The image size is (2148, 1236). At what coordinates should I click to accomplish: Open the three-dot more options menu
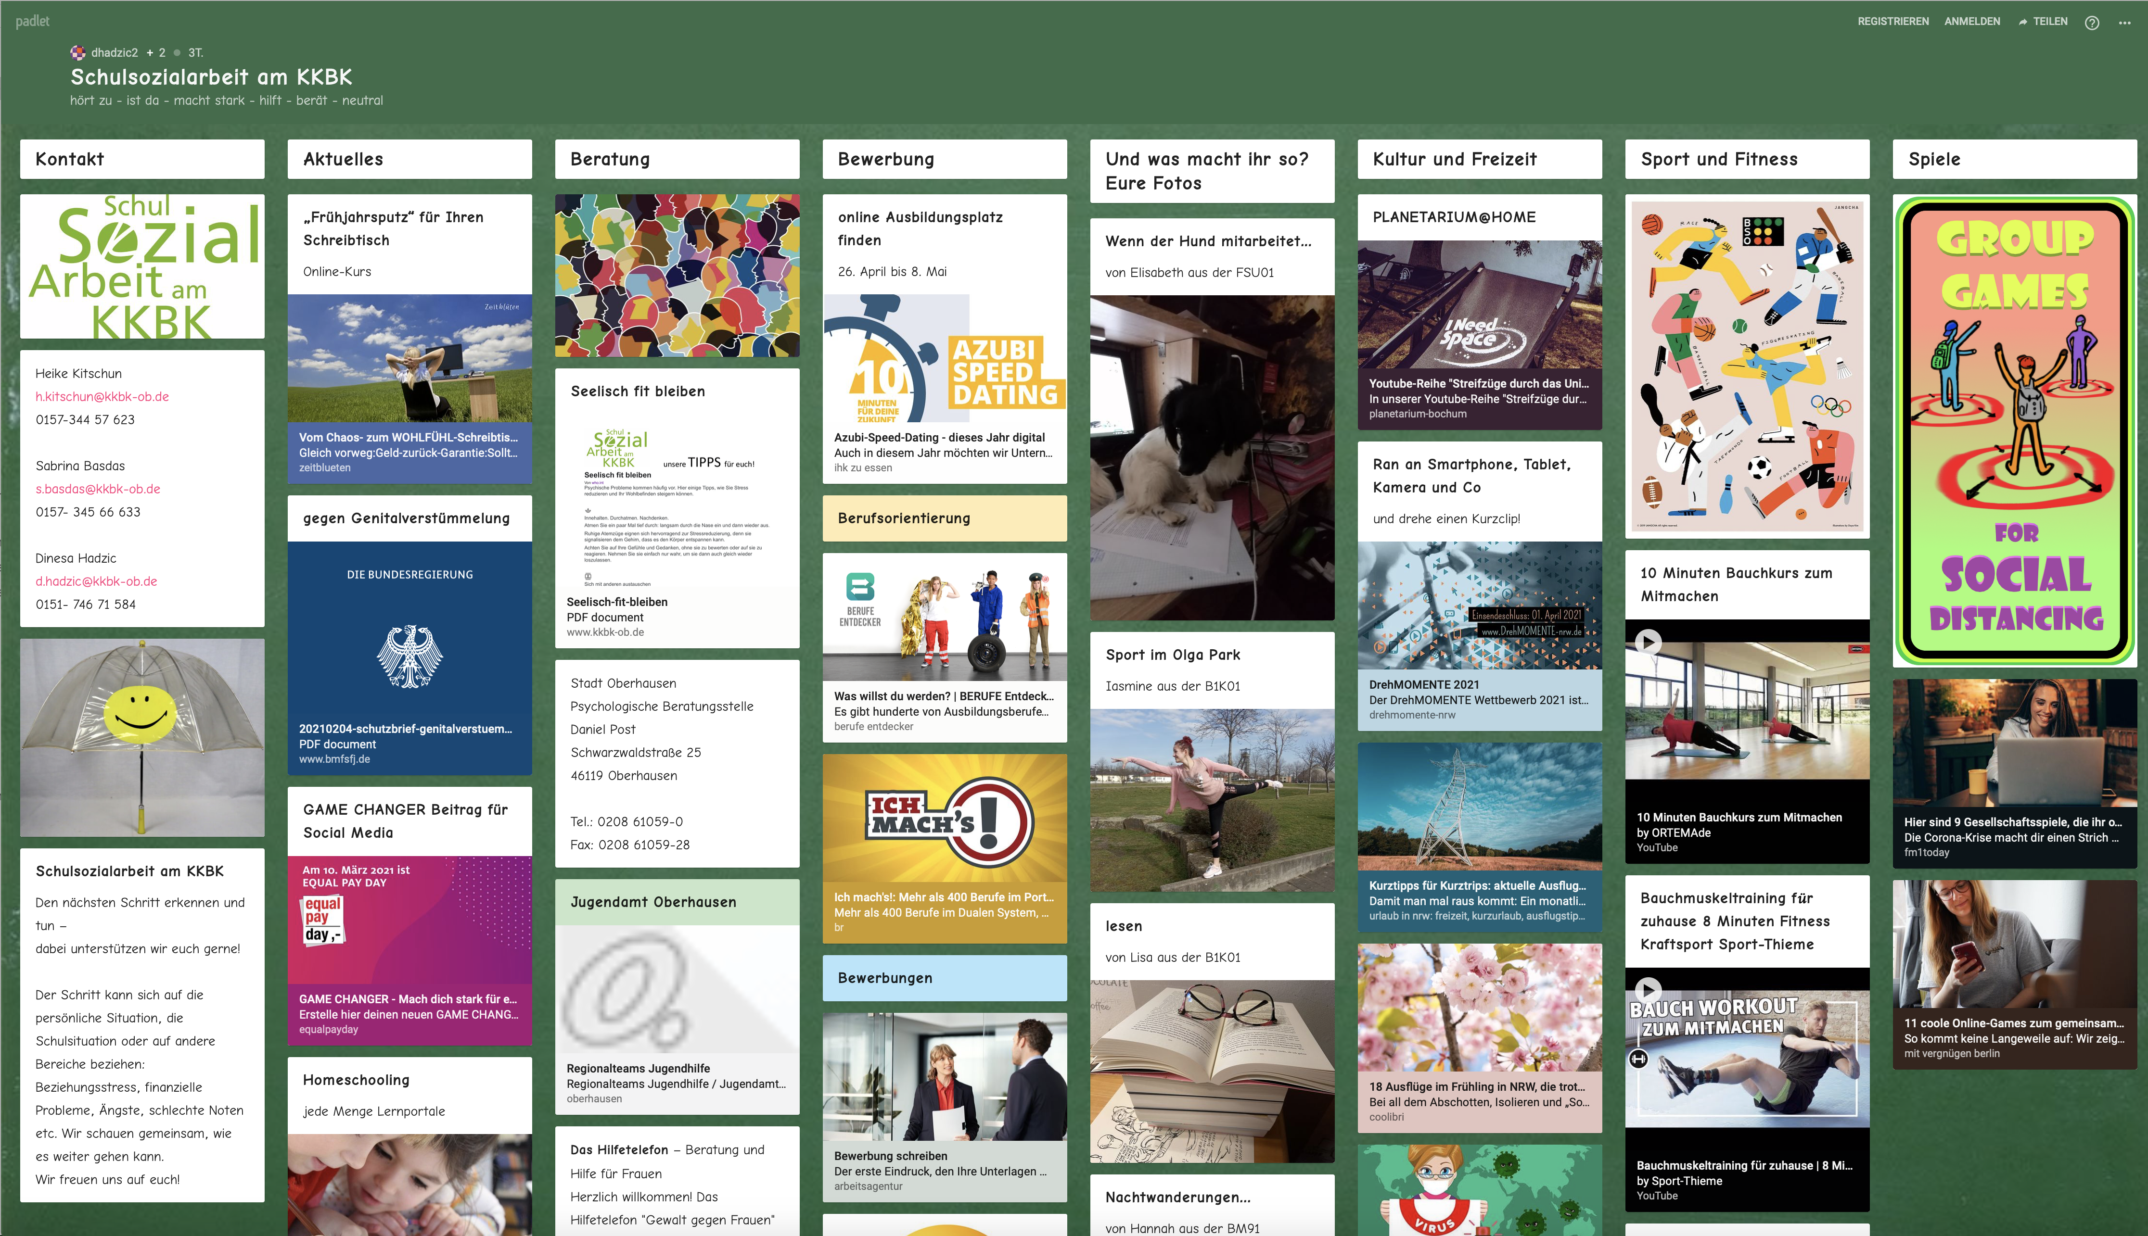[2125, 23]
